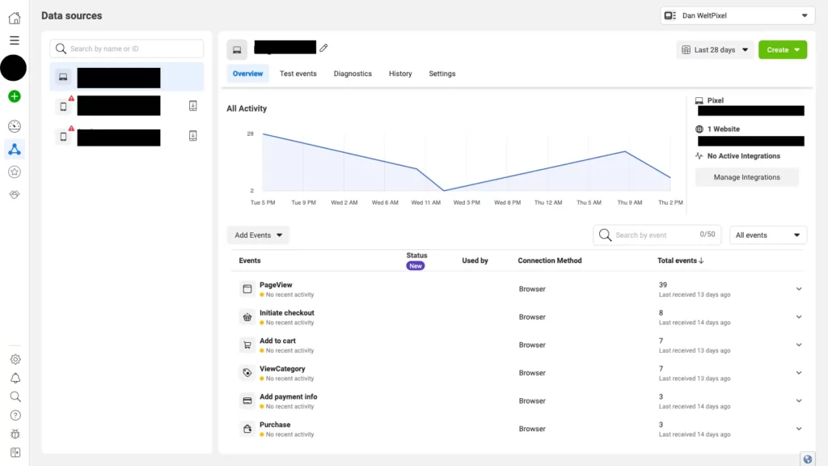
Task: Switch to the Test events tab
Action: [298, 74]
